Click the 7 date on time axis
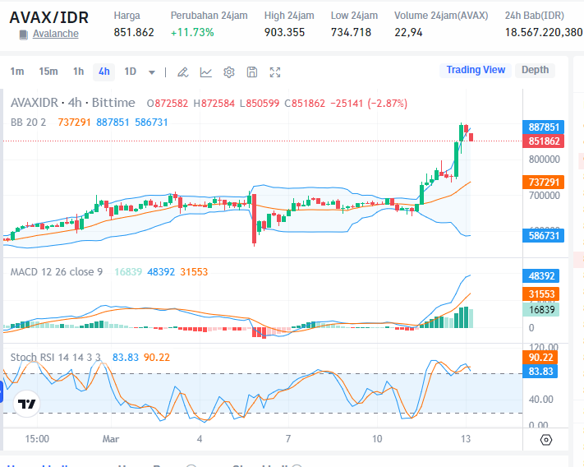This screenshot has width=584, height=467. (x=288, y=439)
